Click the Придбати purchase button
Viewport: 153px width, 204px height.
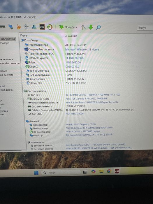pyautogui.click(x=68, y=27)
